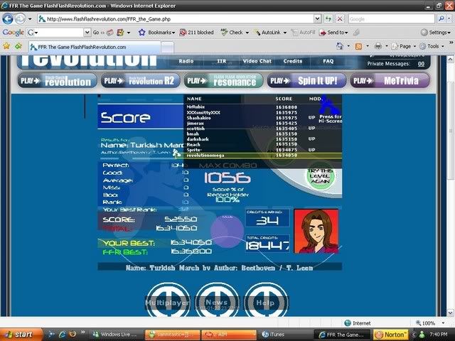
Task: Click Play MeTrivia button
Action: click(x=390, y=80)
